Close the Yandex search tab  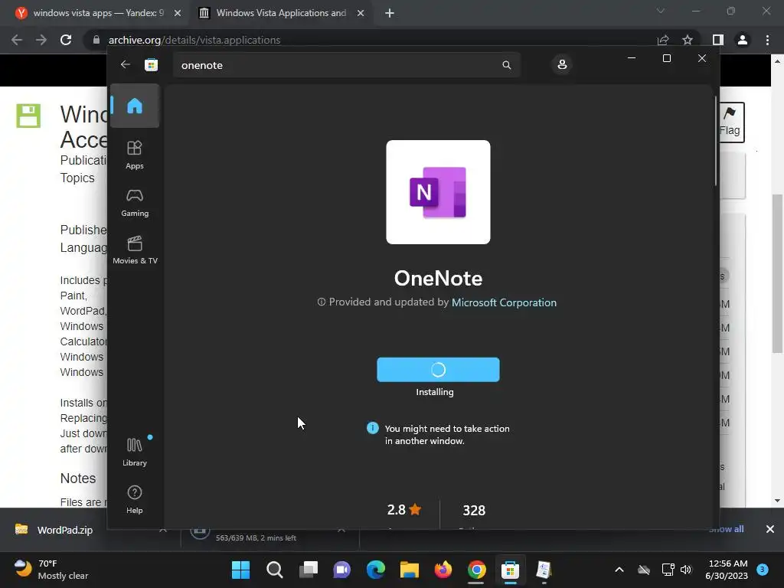click(x=178, y=14)
